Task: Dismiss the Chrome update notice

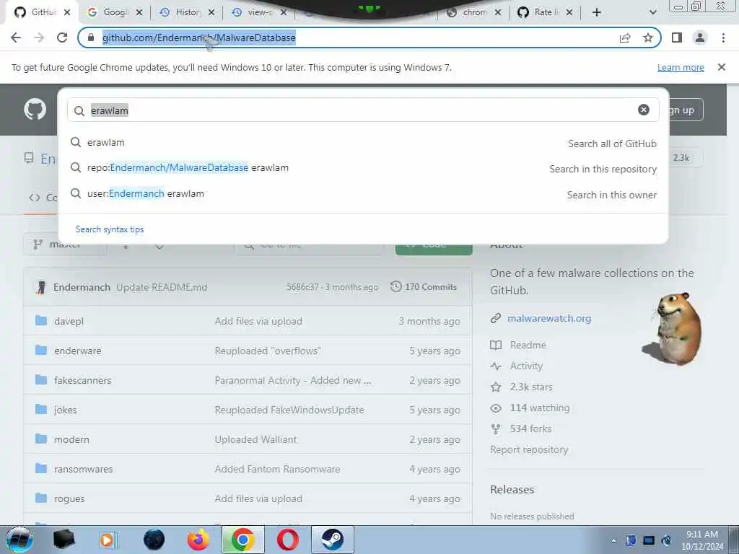Action: pos(721,67)
